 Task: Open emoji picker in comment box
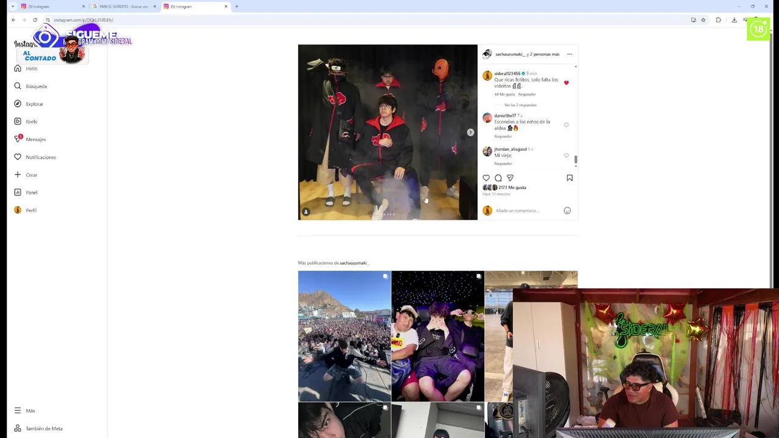tap(567, 210)
